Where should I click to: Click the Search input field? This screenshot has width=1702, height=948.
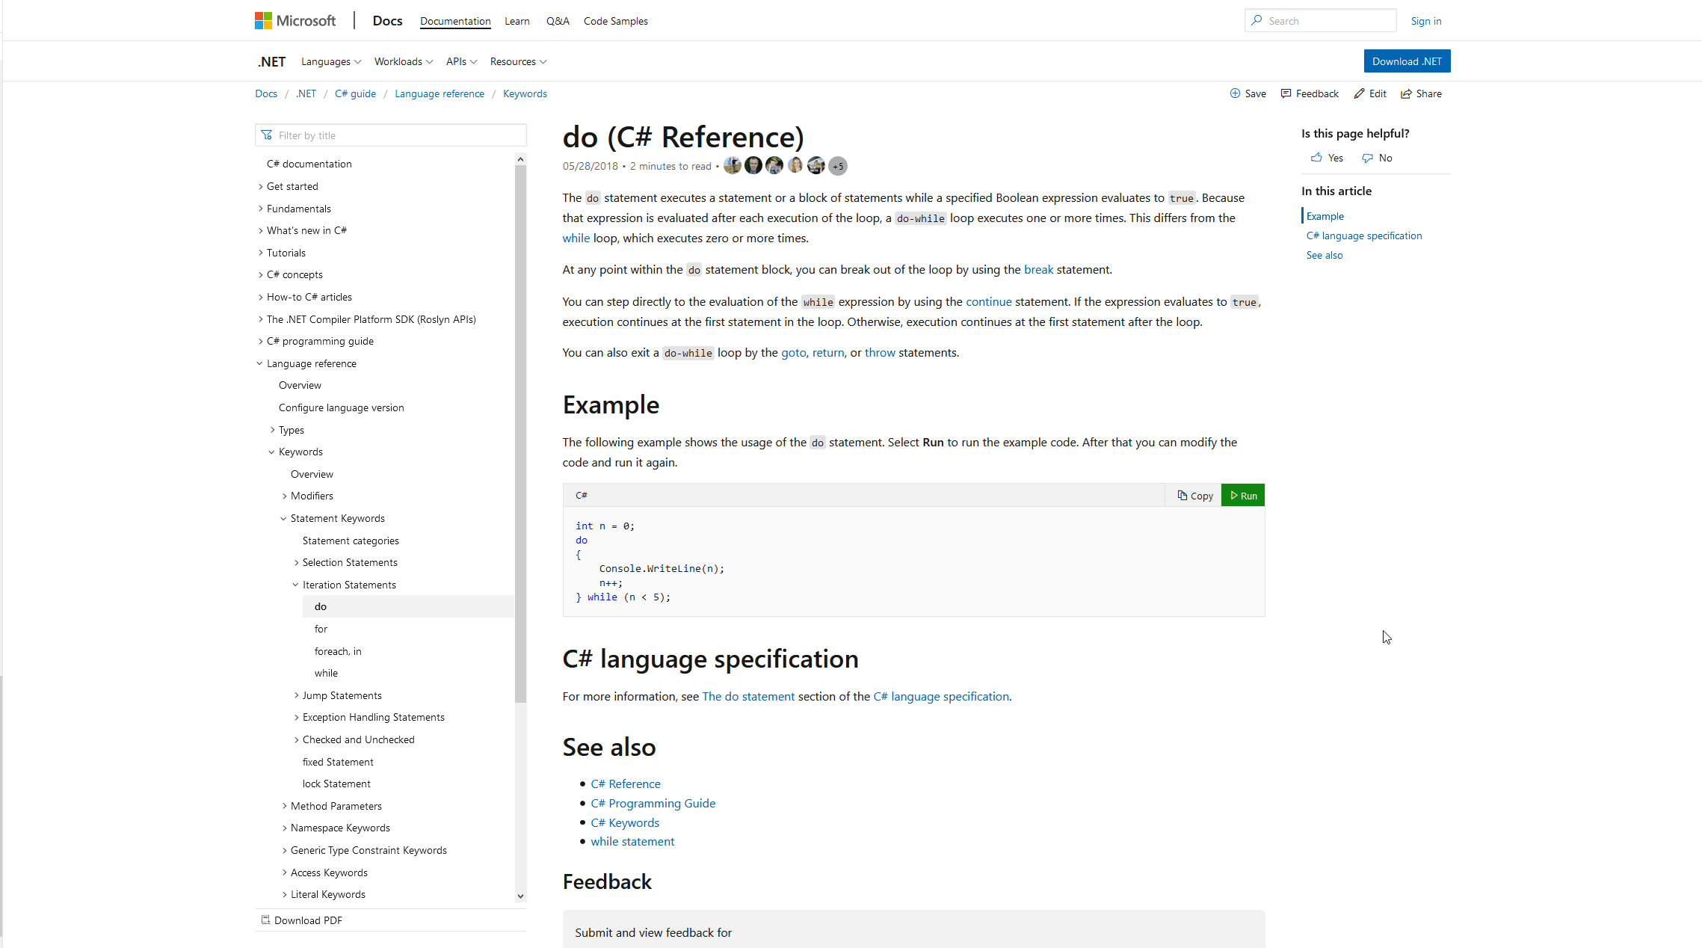pos(1321,20)
